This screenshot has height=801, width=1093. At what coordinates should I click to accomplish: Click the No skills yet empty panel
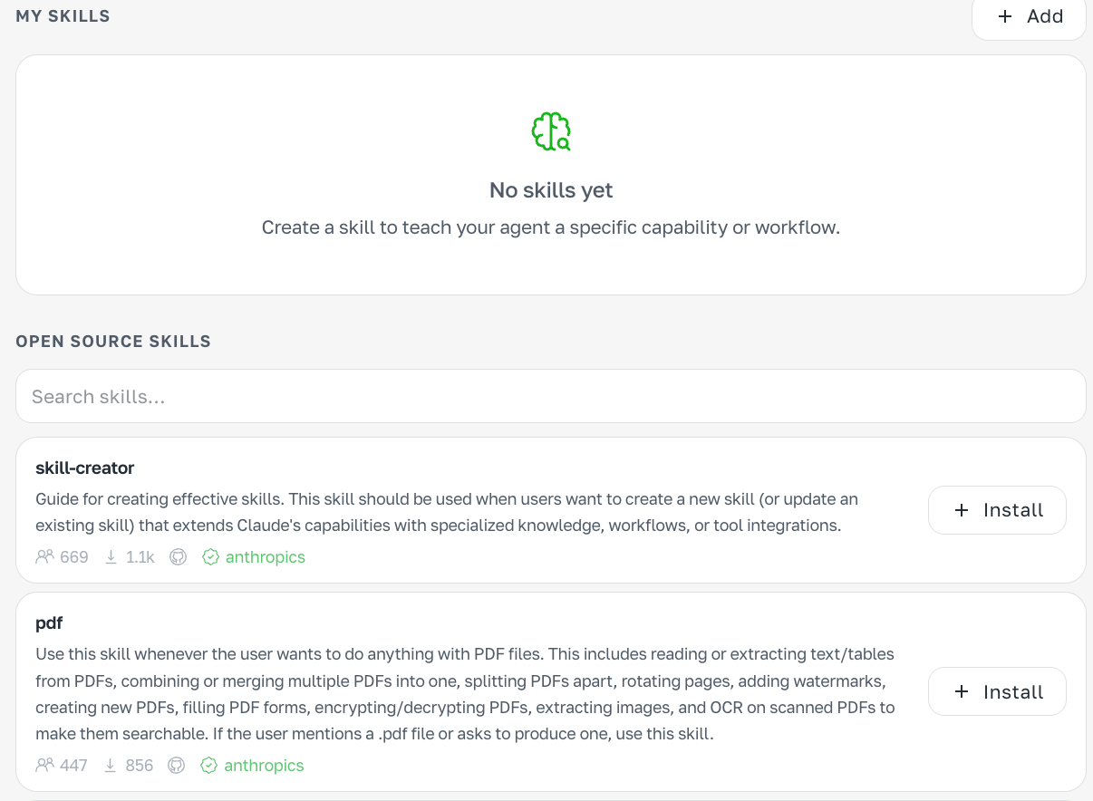click(551, 175)
